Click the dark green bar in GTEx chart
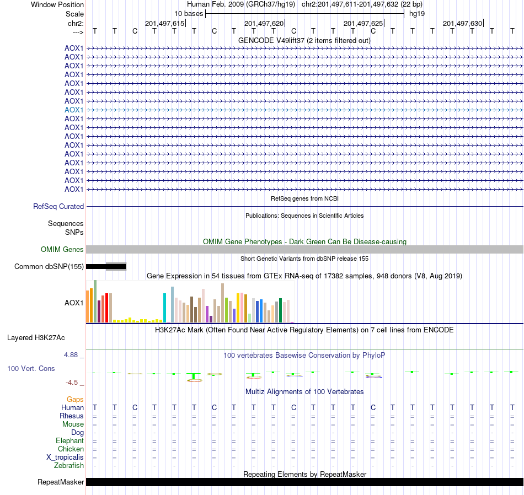This screenshot has width=524, height=495. coord(280,310)
